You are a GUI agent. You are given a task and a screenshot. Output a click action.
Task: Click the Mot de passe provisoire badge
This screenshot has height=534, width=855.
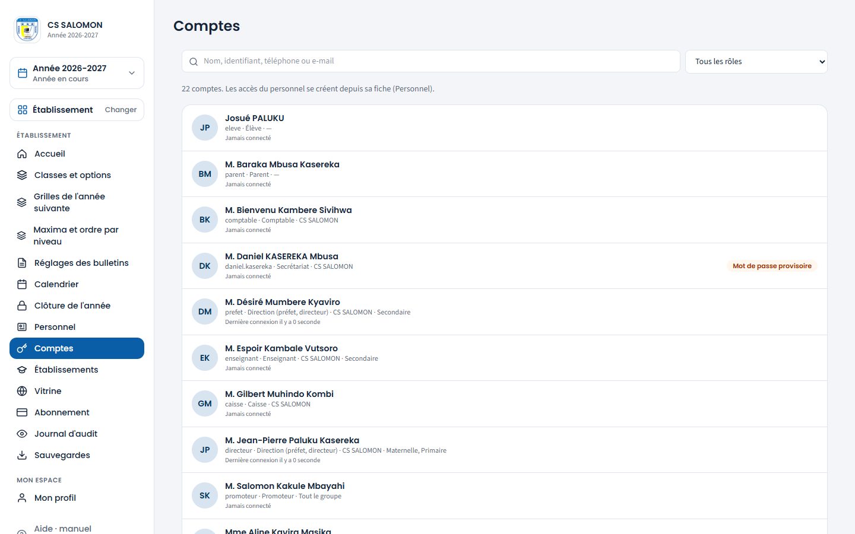(x=772, y=266)
